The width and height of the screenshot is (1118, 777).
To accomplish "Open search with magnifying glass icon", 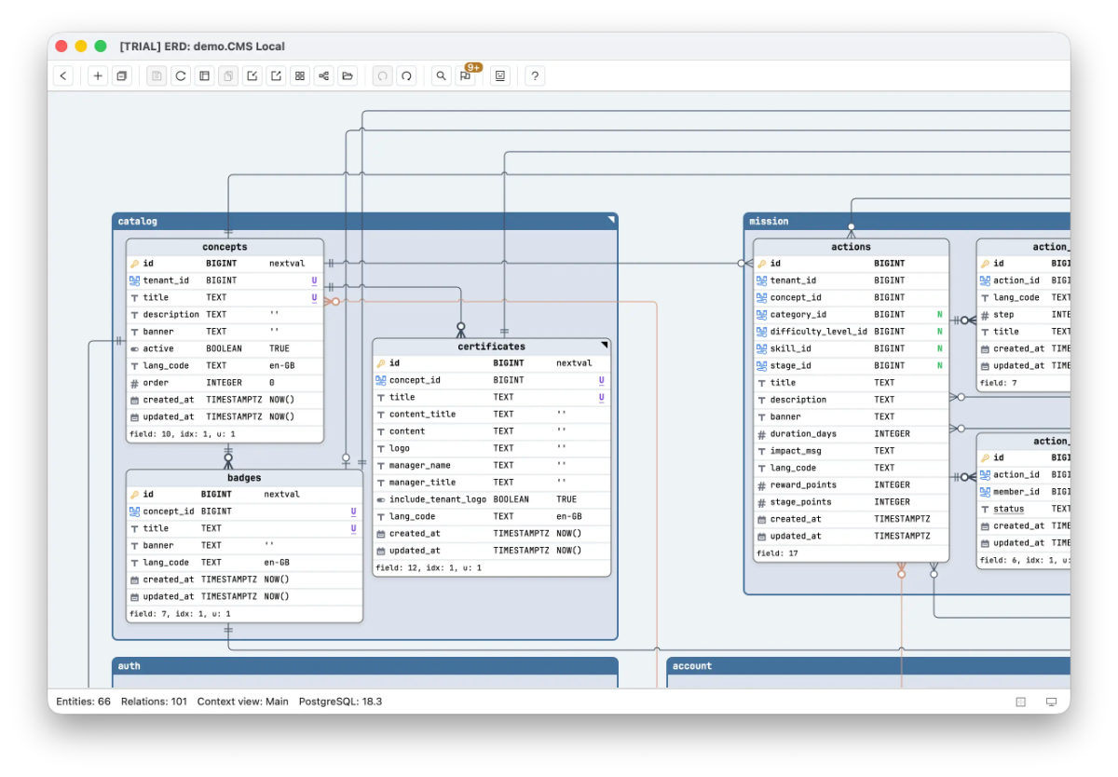I will coord(442,76).
